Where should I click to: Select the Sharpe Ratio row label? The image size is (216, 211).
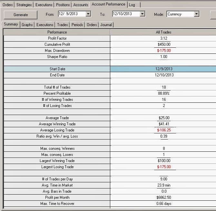click(x=57, y=57)
